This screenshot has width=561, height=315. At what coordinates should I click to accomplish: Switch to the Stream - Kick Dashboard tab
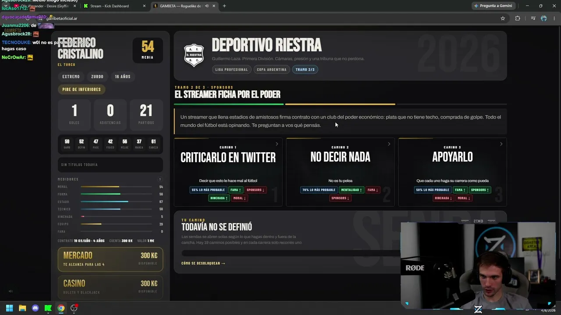(115, 6)
